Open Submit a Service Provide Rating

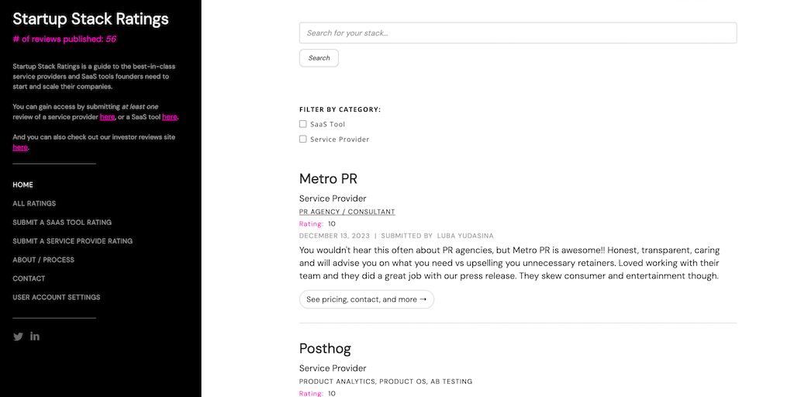pyautogui.click(x=72, y=241)
